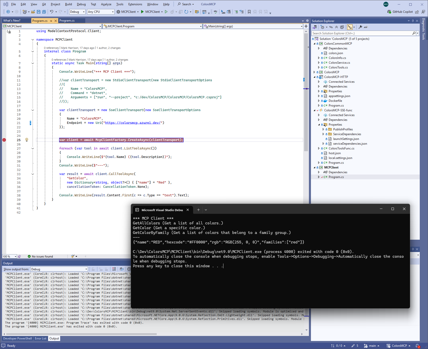Switch to the Error List tab
The image size is (428, 349).
pyautogui.click(x=41, y=338)
